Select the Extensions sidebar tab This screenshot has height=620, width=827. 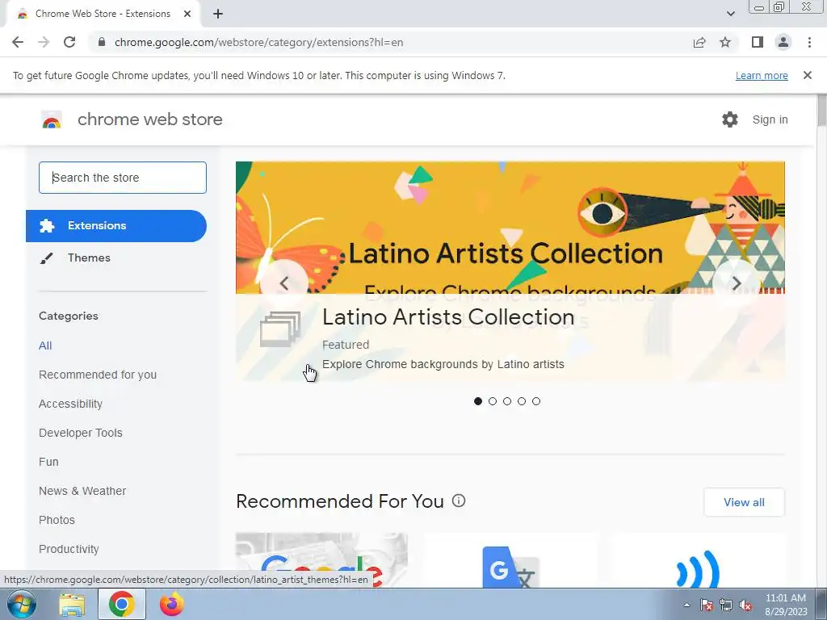pyautogui.click(x=116, y=226)
